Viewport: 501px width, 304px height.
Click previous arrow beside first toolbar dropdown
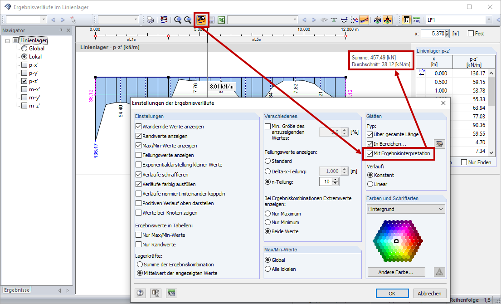(53, 20)
